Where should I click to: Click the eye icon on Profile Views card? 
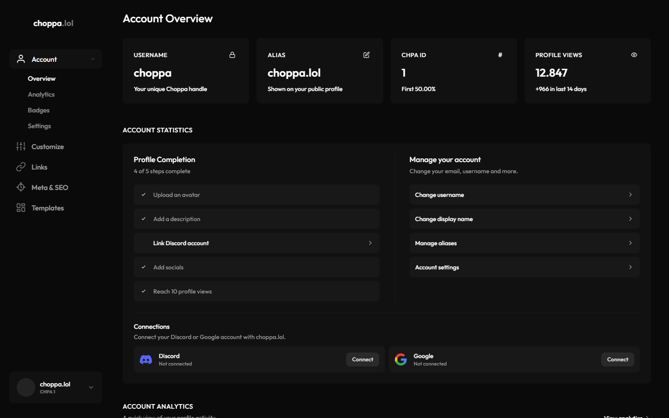point(634,55)
